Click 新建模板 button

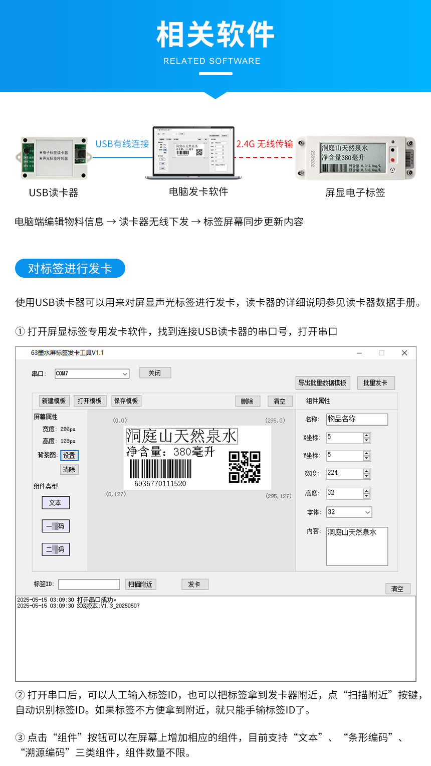point(54,401)
